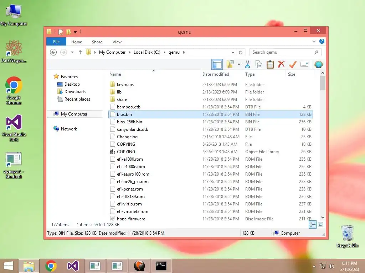Click the Windows Start button

coord(9,266)
